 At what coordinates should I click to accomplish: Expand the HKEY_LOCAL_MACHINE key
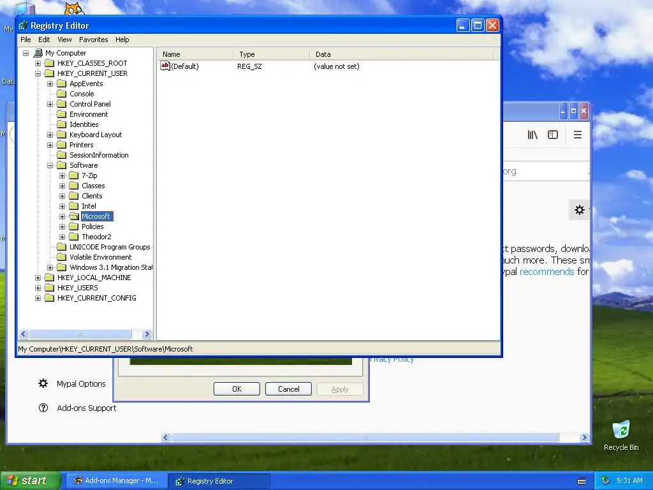(x=38, y=278)
